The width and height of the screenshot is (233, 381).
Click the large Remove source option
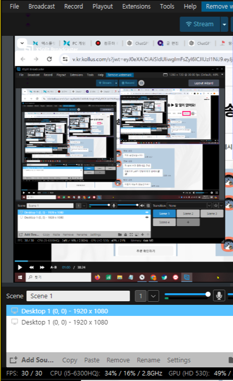point(118,360)
